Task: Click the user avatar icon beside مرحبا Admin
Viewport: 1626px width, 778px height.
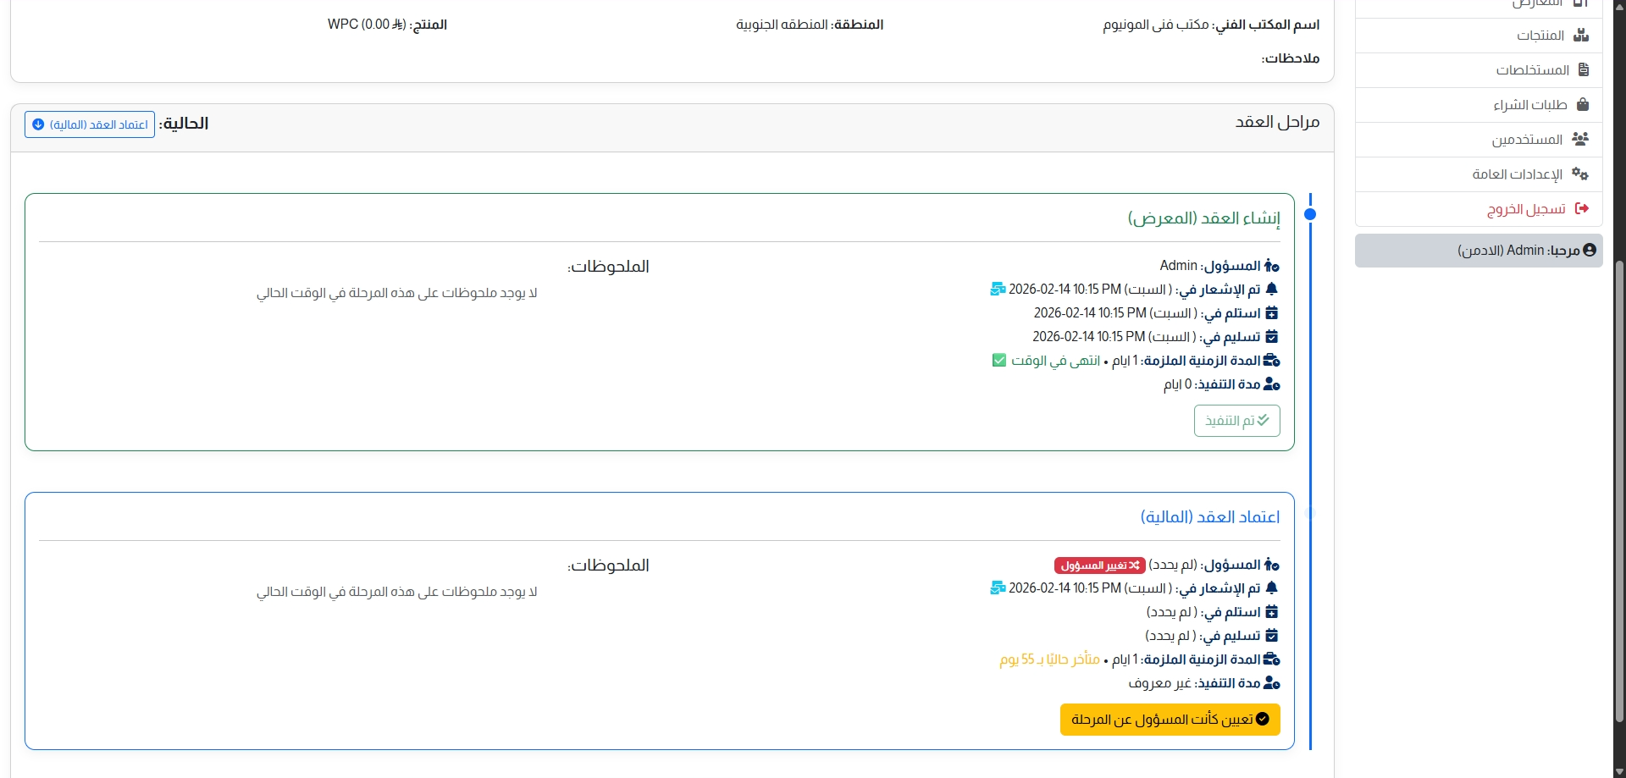Action: tap(1589, 250)
